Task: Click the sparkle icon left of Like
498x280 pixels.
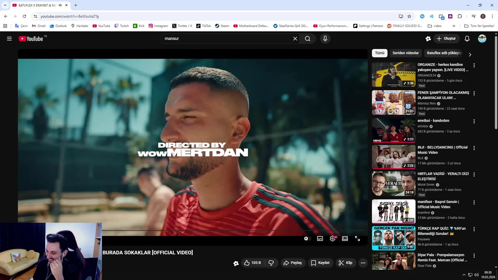Action: [x=236, y=263]
